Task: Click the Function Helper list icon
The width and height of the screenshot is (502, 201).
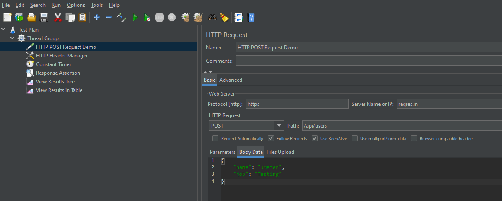Action: click(238, 17)
